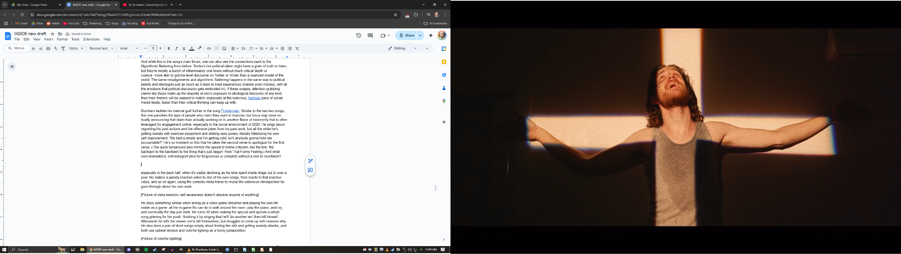Image resolution: width=901 pixels, height=254 pixels.
Task: Show document outline tabs icon
Action: coord(12,67)
